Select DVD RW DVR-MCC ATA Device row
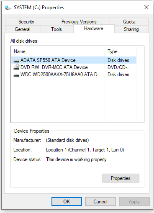The height and width of the screenshot is (213, 154). click(x=74, y=67)
